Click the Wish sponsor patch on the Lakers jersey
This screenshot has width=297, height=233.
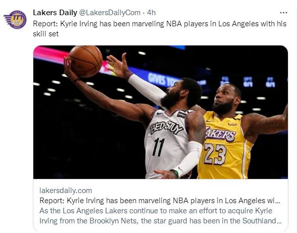232,124
